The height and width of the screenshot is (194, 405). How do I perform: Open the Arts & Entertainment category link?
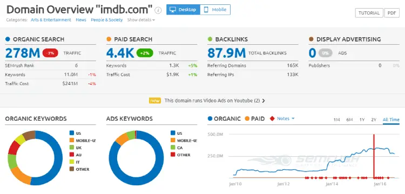[x=51, y=20]
